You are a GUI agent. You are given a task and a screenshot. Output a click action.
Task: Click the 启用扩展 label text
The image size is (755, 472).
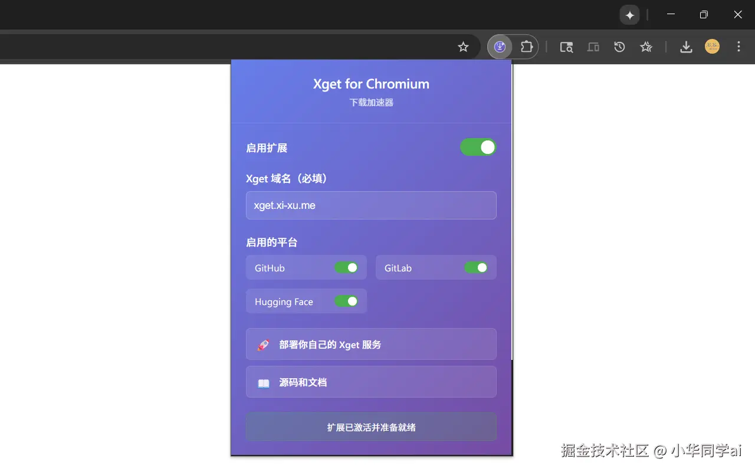click(x=267, y=148)
